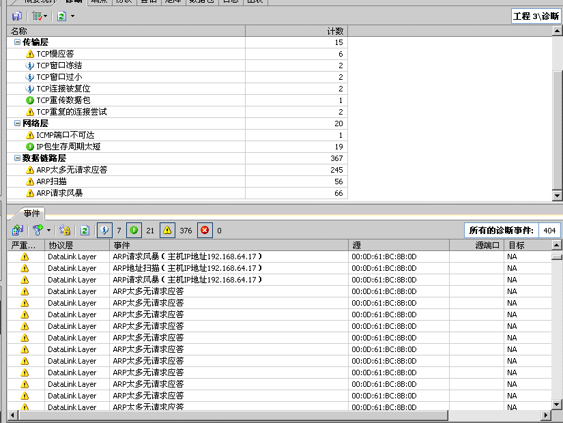
Task: Sort events by 源端口 column header
Action: 477,245
